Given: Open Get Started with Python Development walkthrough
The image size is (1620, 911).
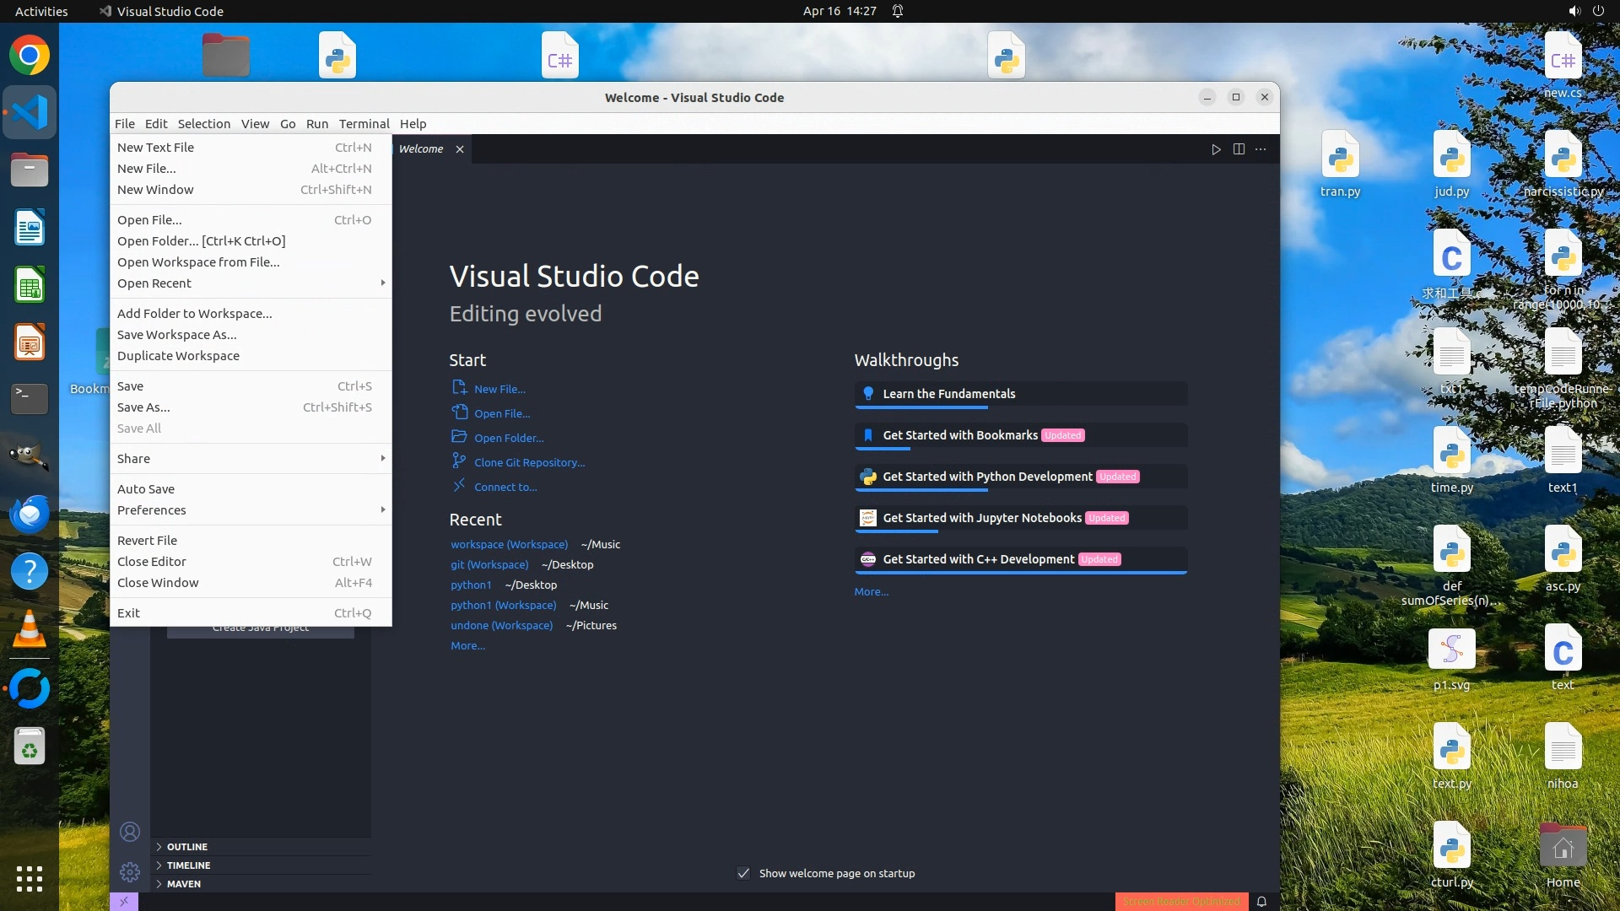Looking at the screenshot, I should [x=987, y=477].
